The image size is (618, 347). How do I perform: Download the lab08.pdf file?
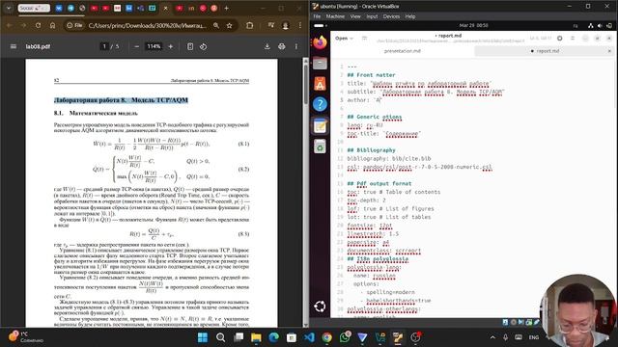click(x=267, y=46)
